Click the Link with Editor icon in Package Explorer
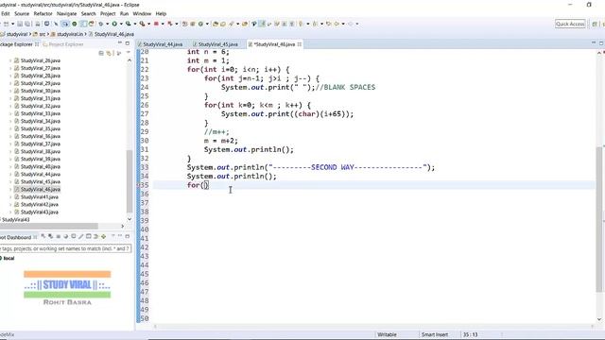This screenshot has height=340, width=605. click(110, 53)
